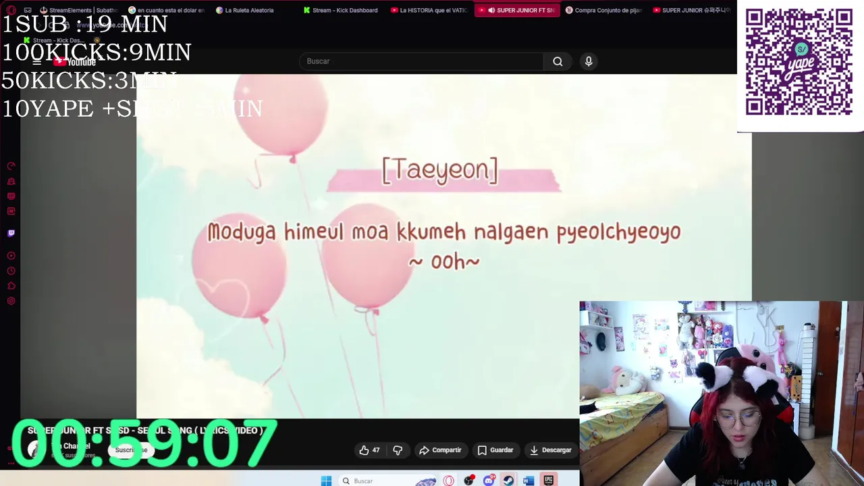Switch to StreamElements Subathon tab

click(79, 10)
